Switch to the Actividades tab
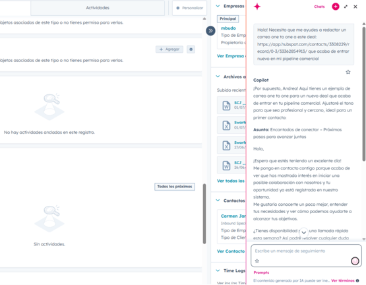 coord(98,8)
